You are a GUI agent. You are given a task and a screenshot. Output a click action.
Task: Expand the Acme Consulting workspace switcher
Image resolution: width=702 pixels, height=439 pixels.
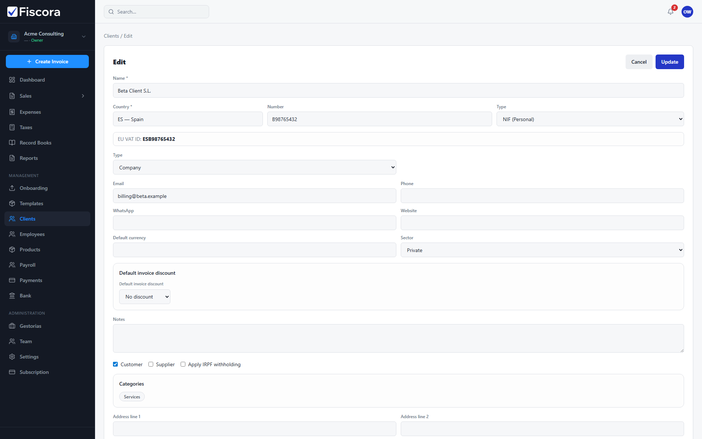tap(84, 37)
